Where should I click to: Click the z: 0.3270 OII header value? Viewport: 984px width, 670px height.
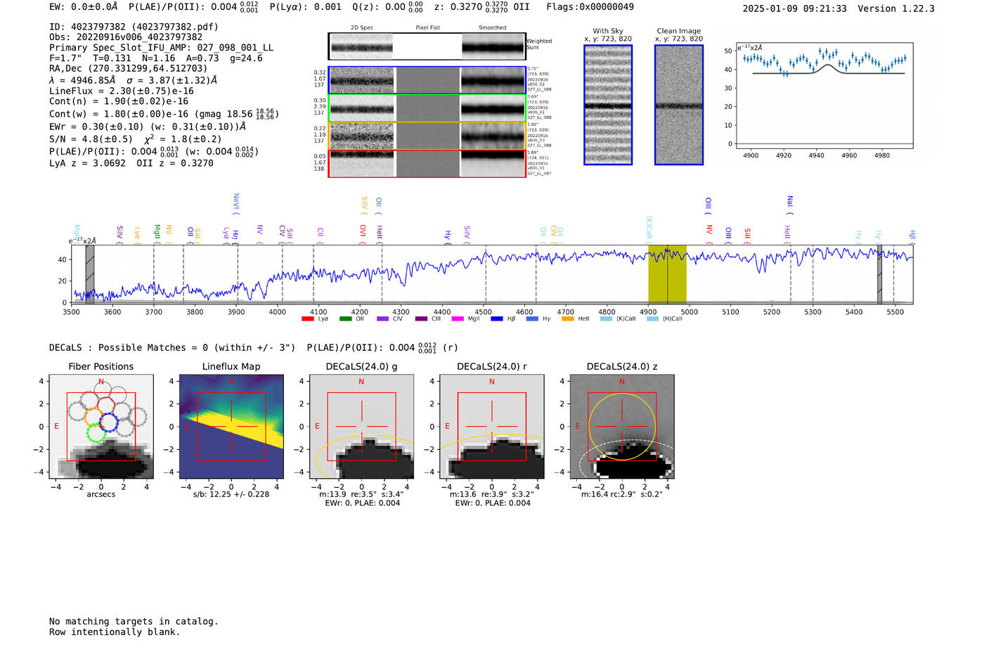tap(482, 7)
